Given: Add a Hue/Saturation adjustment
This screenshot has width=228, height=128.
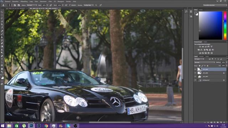Looking at the screenshot, I should tap(198, 50).
